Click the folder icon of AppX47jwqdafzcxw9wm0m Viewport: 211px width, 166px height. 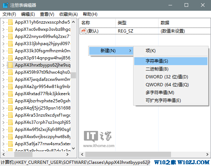pos(10,79)
